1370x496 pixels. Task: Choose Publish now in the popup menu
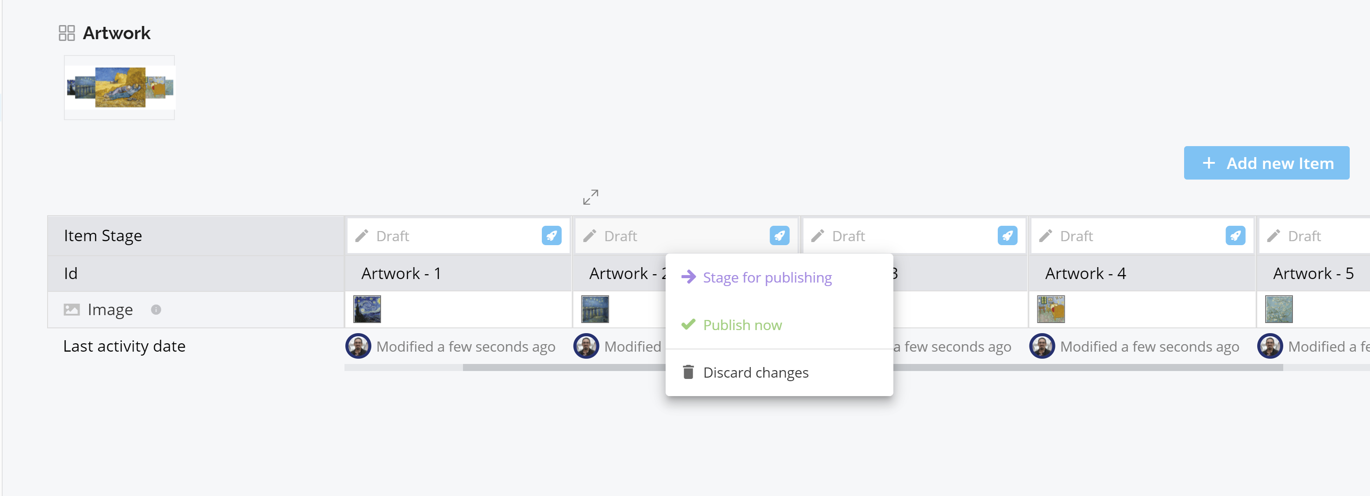tap(742, 325)
